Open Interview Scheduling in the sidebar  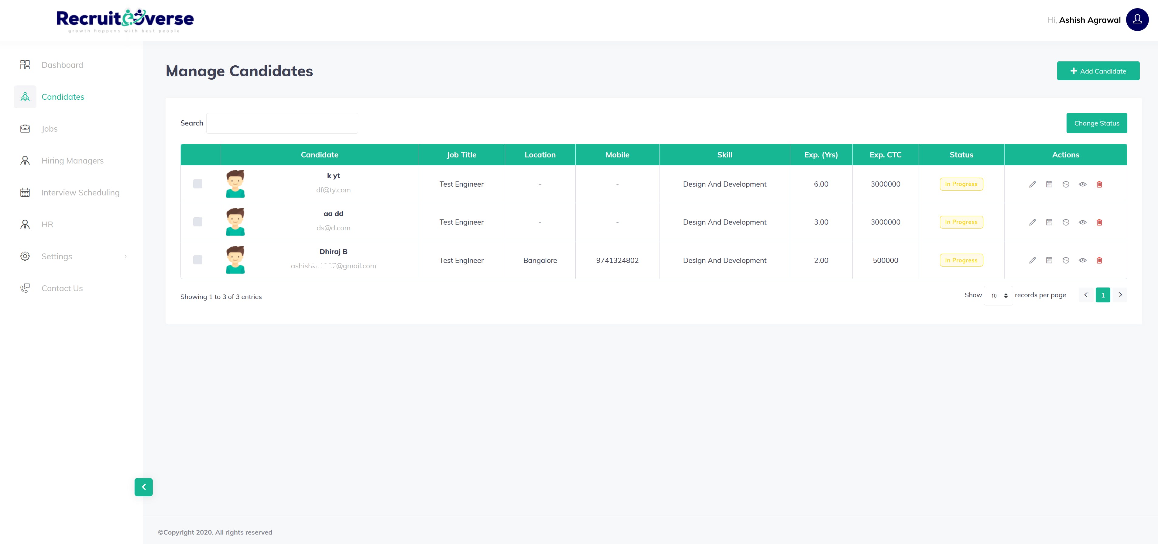tap(80, 192)
